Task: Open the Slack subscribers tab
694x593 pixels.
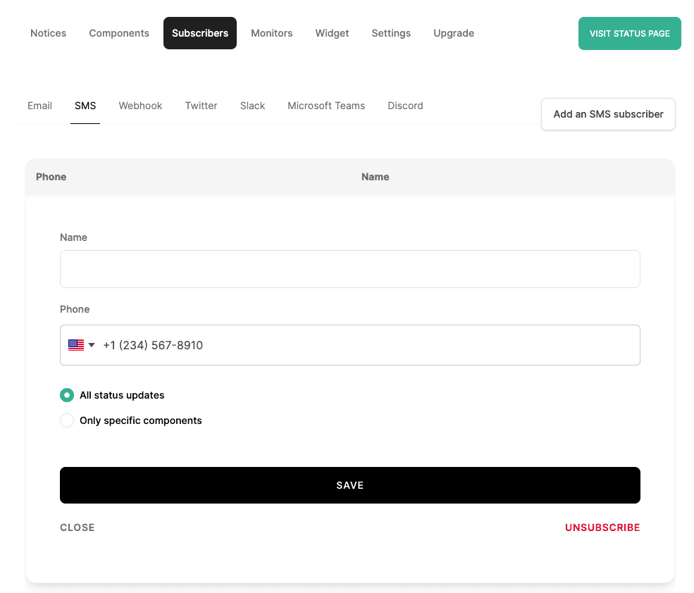Action: point(252,106)
